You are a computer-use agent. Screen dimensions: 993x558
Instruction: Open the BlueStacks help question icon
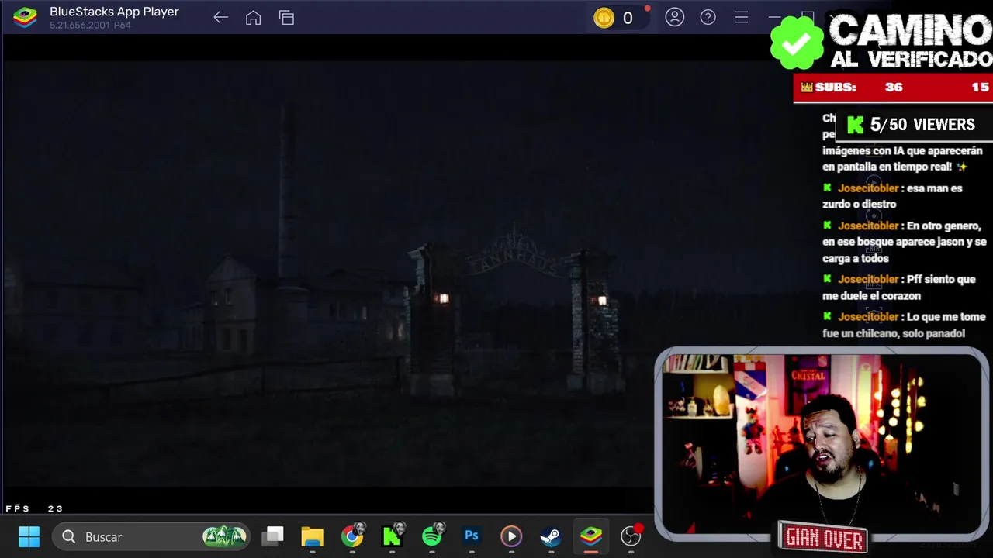coord(708,17)
